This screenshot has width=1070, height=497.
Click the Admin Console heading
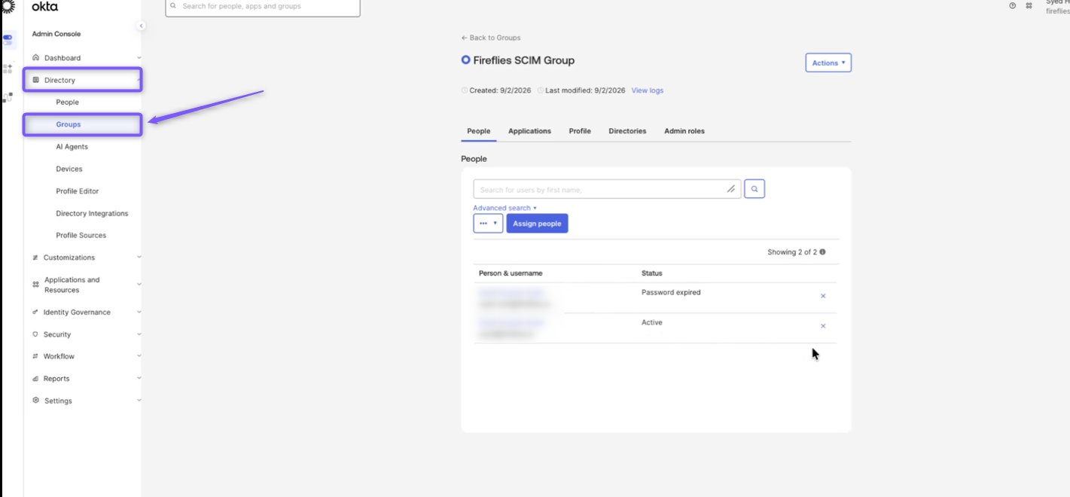56,34
